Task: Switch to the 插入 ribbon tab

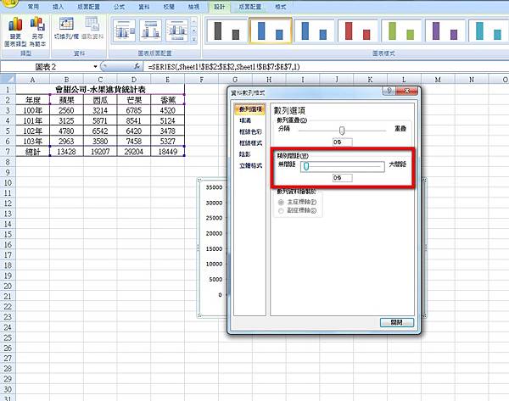Action: 59,6
